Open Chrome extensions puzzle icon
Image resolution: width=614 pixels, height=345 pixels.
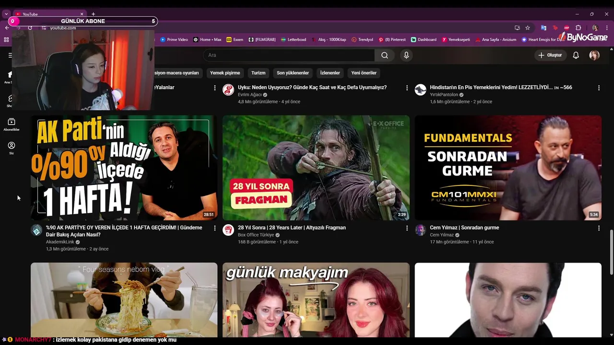[578, 28]
